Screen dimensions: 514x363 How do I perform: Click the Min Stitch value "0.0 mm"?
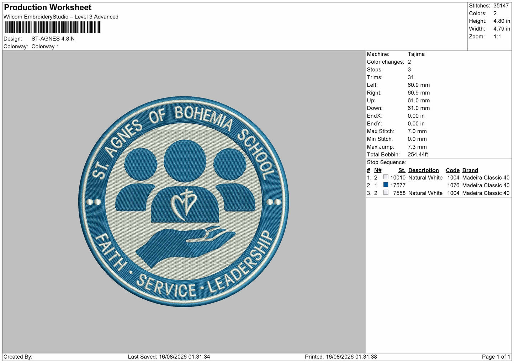(417, 139)
